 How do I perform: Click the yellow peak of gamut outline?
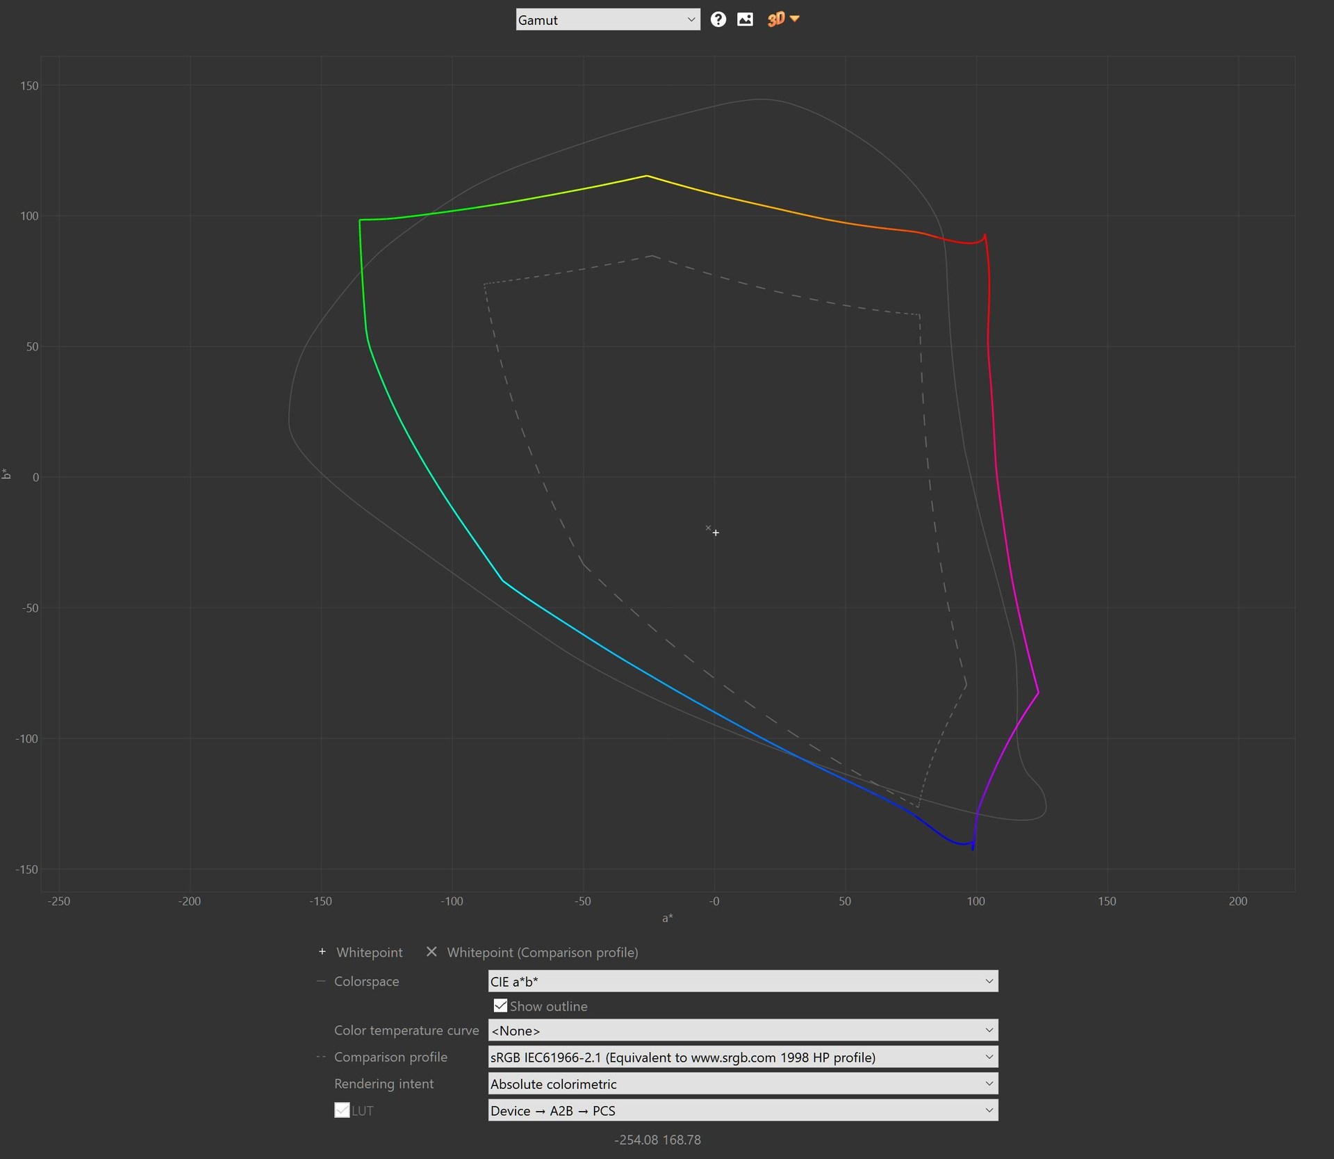tap(647, 176)
